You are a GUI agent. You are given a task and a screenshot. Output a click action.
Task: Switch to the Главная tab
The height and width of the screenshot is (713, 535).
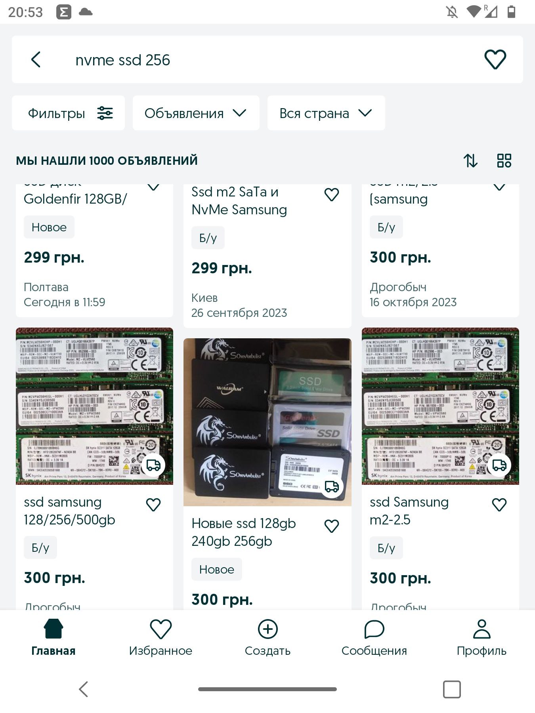[x=53, y=637]
